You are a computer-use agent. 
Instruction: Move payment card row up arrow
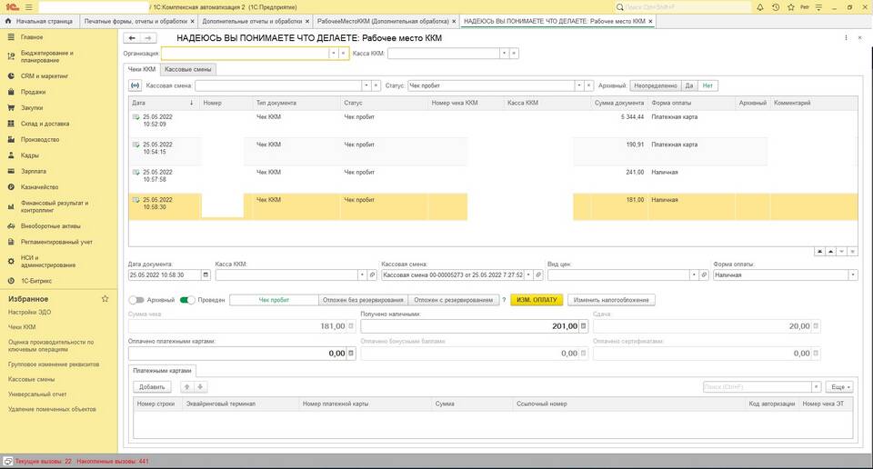(x=187, y=386)
